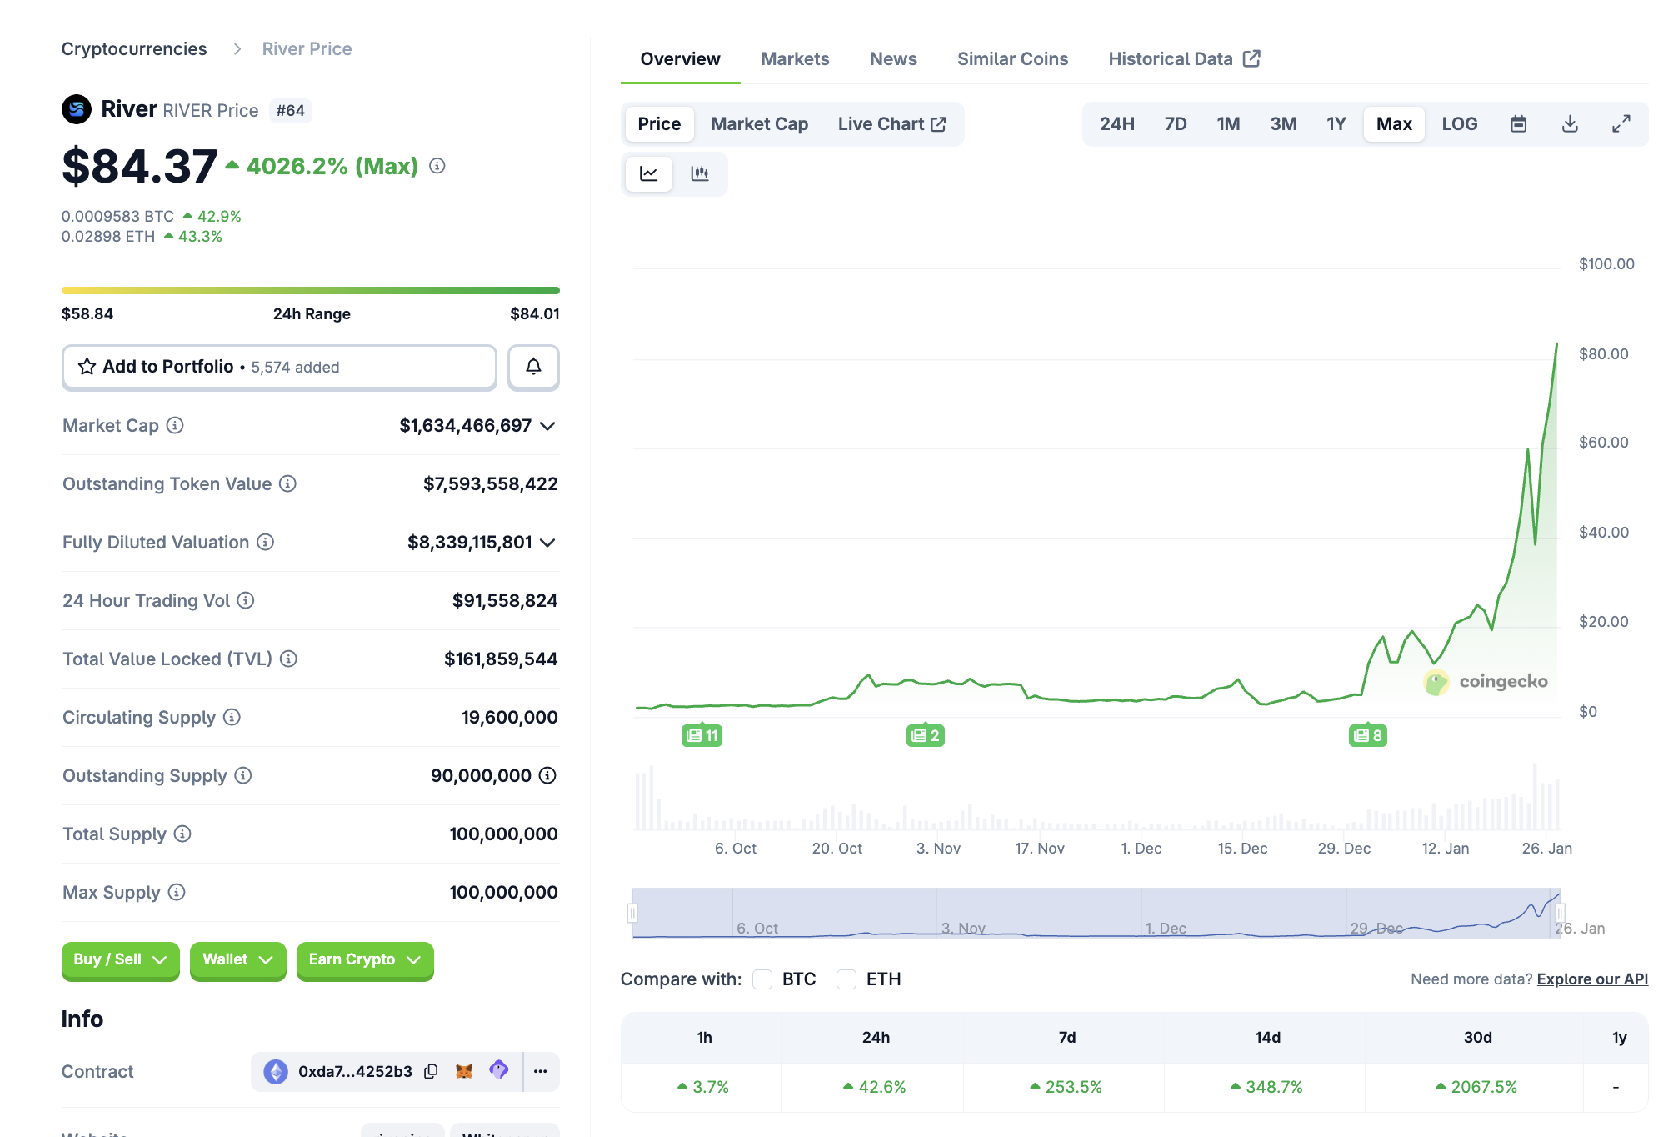Expand the chart to fullscreen
The image size is (1678, 1137).
[1621, 124]
